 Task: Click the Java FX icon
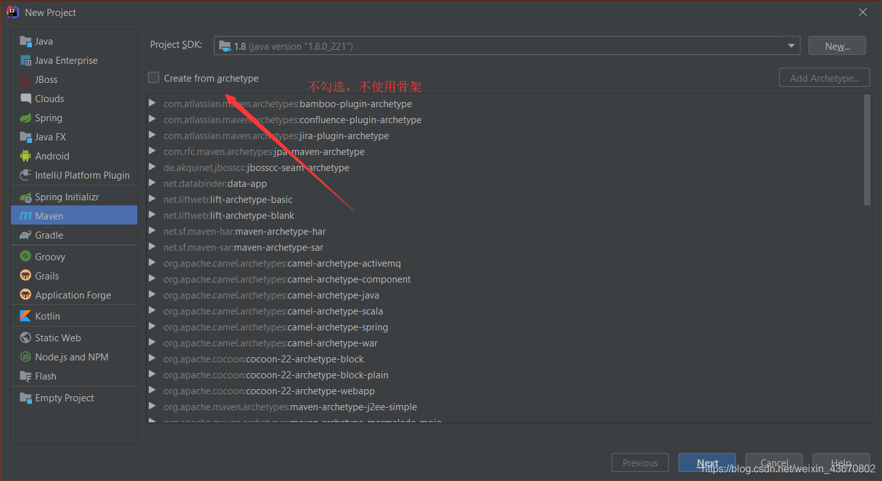tap(26, 137)
